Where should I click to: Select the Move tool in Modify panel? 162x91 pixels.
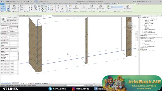[x=36, y=10]
